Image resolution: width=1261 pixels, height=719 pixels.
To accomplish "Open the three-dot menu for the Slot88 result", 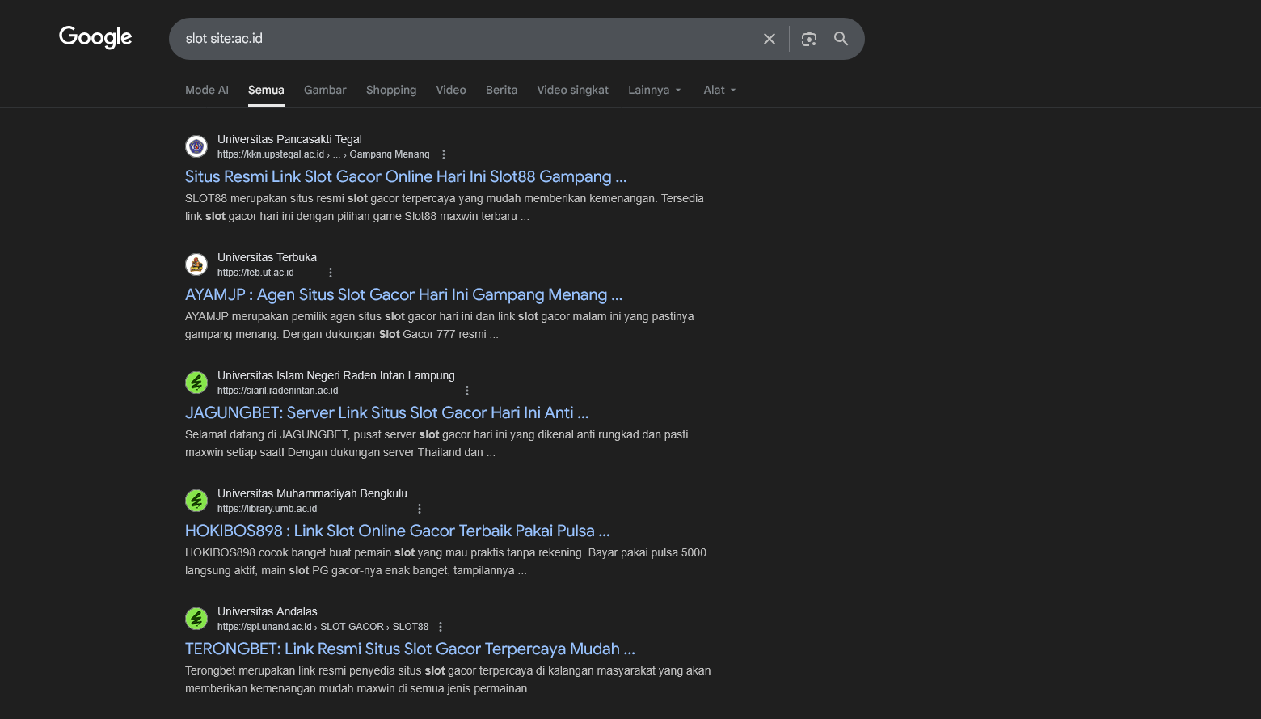I will coord(443,154).
